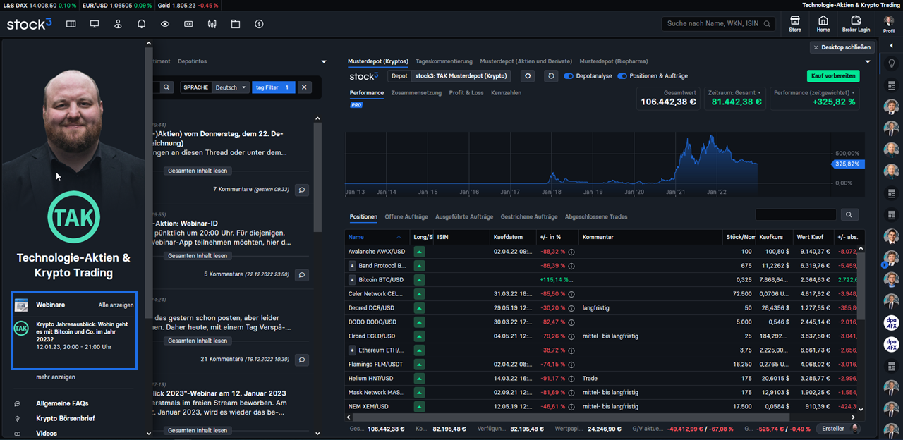Sort the positions table by the Name column
The image size is (903, 440).
coord(375,237)
